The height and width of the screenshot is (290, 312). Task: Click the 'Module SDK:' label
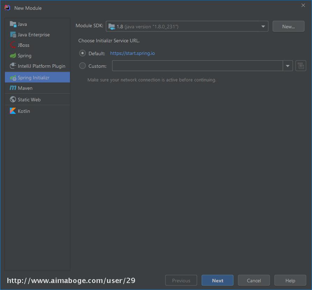click(89, 26)
